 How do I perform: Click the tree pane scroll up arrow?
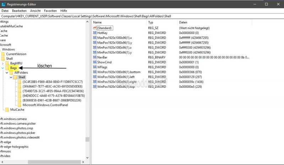coord(87,22)
